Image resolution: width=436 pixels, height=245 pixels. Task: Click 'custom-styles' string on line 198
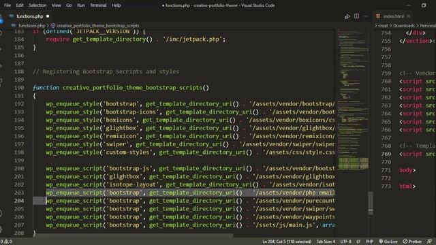click(127, 152)
